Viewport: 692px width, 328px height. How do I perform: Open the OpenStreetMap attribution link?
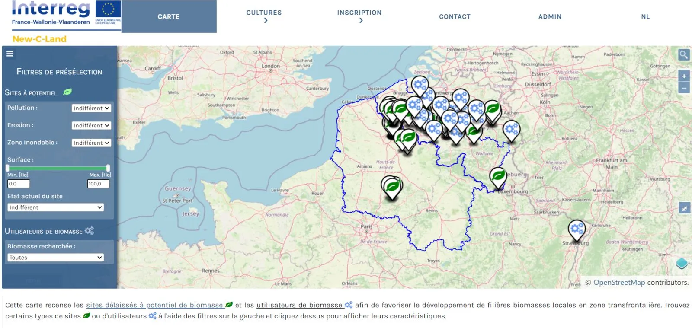pos(619,283)
